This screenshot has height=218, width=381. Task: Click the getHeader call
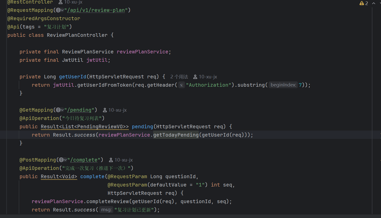(x=161, y=85)
